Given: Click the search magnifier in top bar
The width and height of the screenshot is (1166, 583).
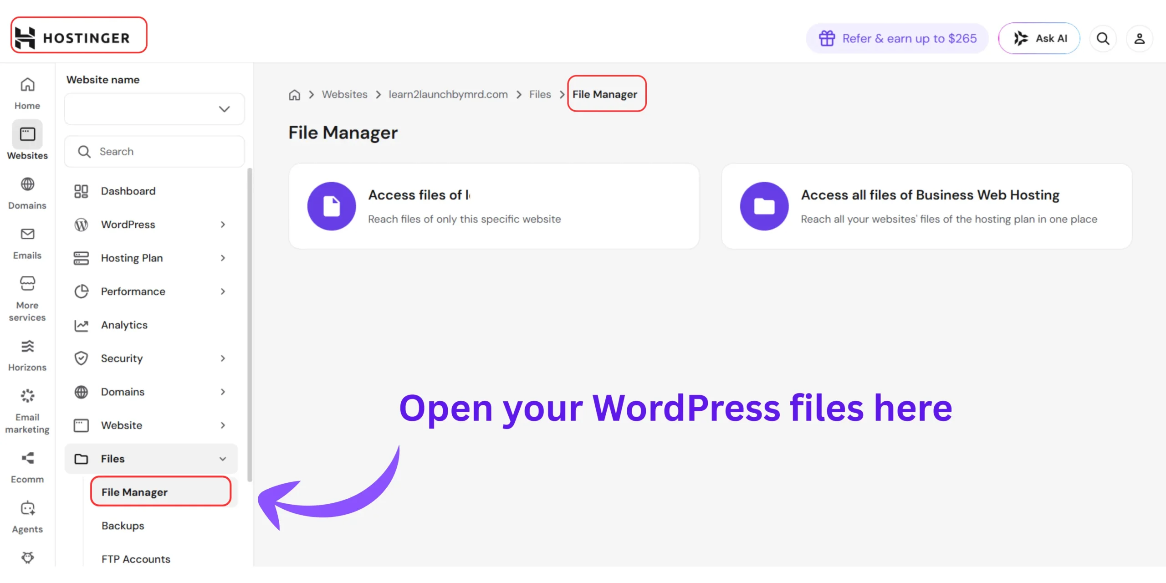Looking at the screenshot, I should point(1103,38).
